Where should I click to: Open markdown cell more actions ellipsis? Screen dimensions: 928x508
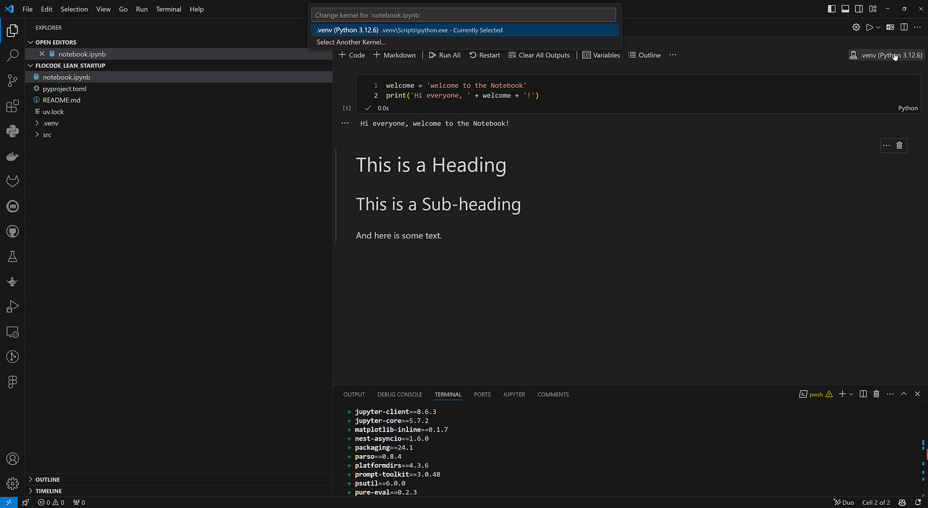point(886,145)
